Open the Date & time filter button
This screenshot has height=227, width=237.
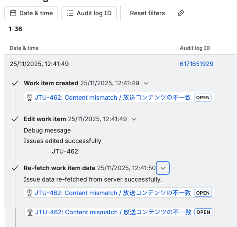[31, 13]
